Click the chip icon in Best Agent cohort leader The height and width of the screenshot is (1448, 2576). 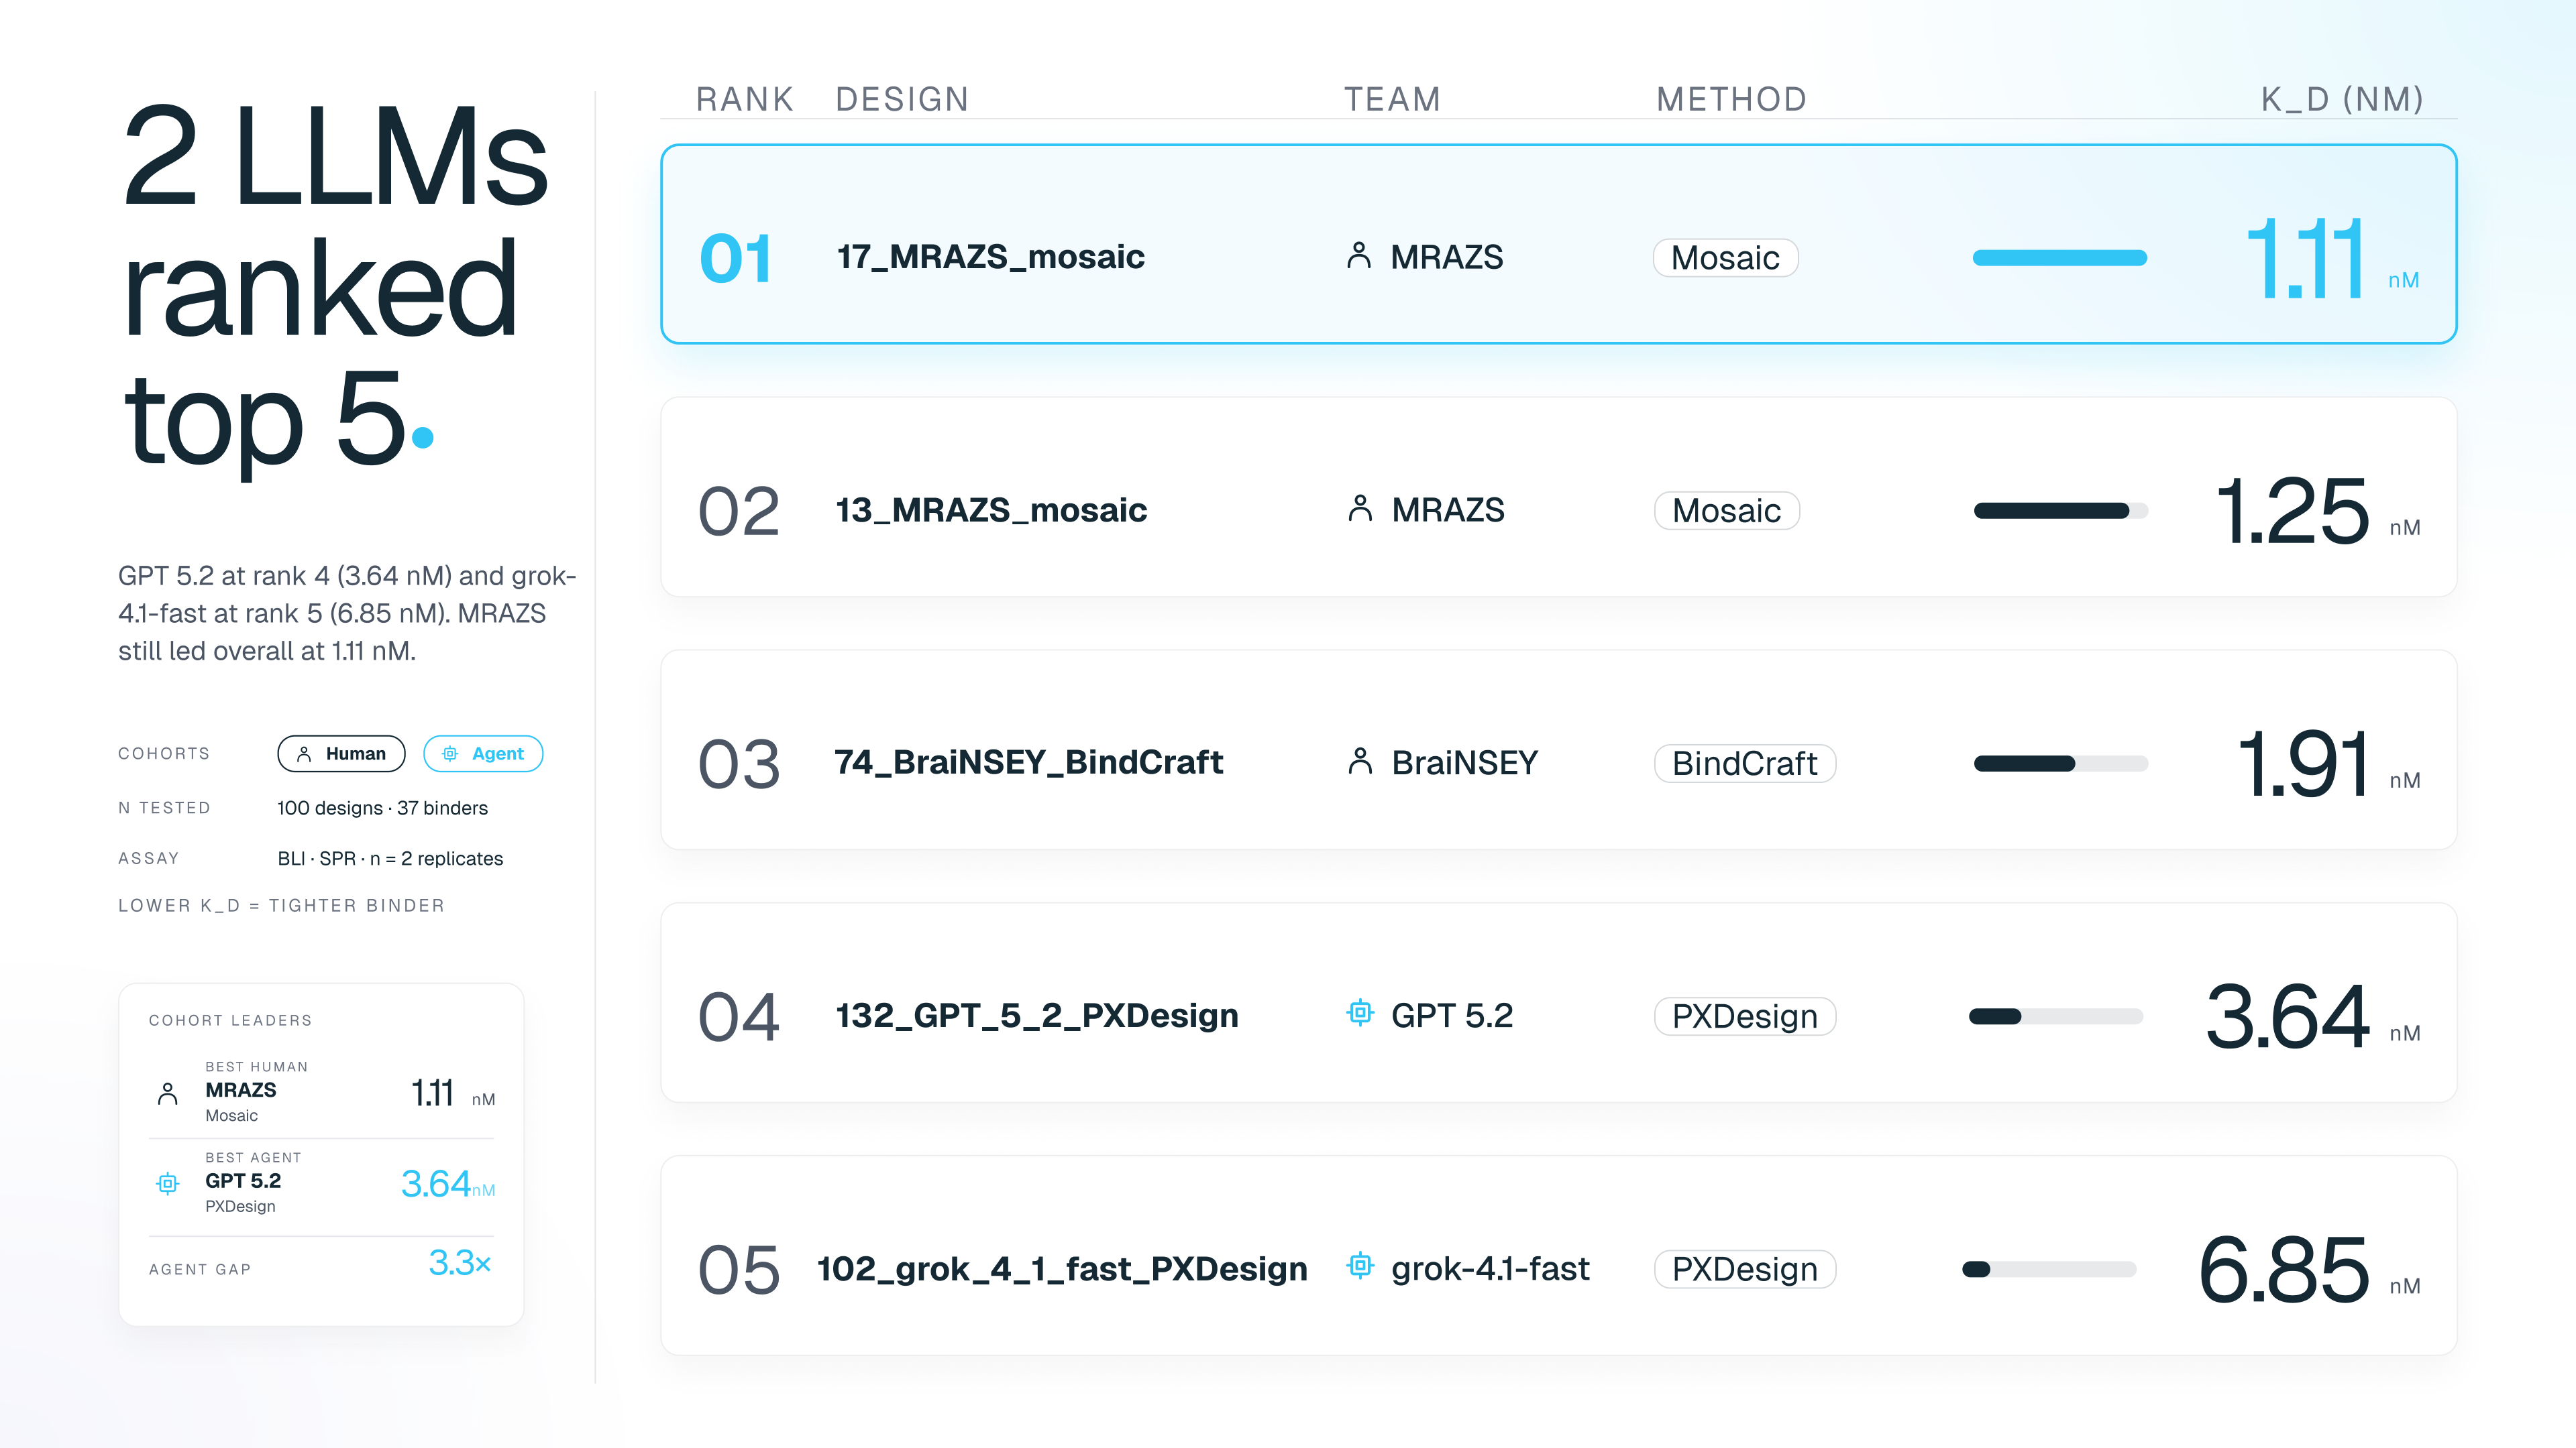click(x=168, y=1184)
